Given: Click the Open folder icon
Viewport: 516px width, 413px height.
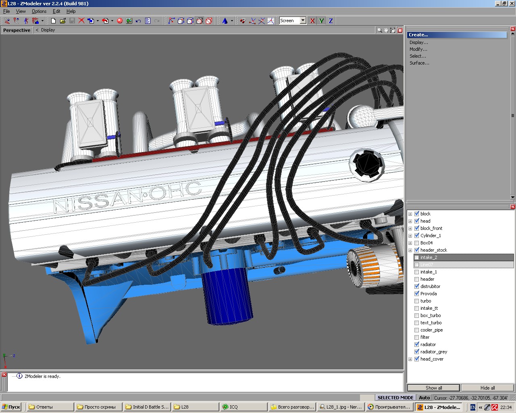Looking at the screenshot, I should coord(62,21).
